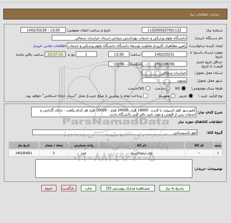Click the price validity date 1402/04/06

[x=164, y=64]
